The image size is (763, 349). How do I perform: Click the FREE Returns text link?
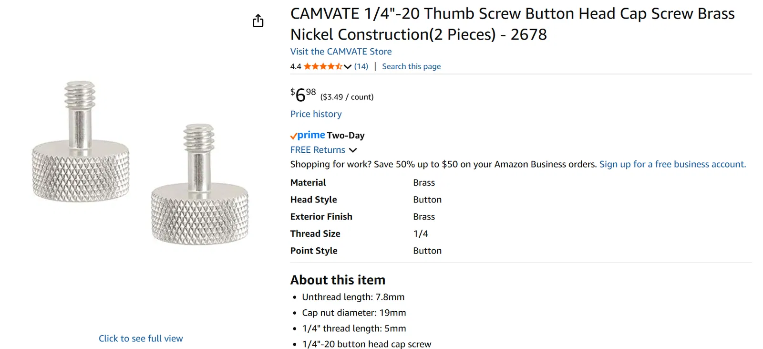point(318,150)
